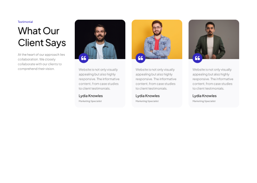Click the glasses of the man on the yellow card
This screenshot has width=257, height=183.
[x=156, y=27]
